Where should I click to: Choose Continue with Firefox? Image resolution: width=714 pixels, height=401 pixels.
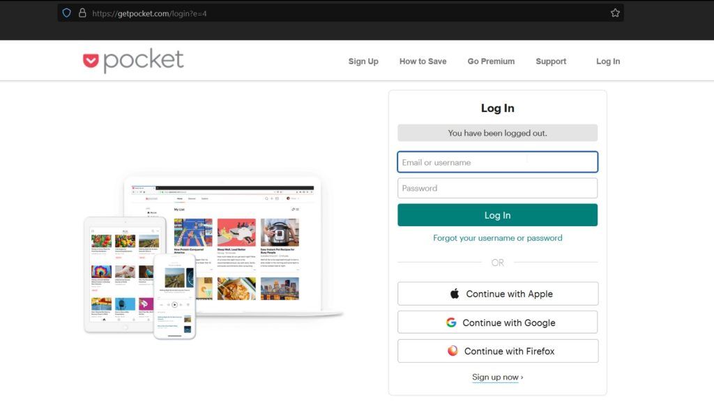pos(498,351)
